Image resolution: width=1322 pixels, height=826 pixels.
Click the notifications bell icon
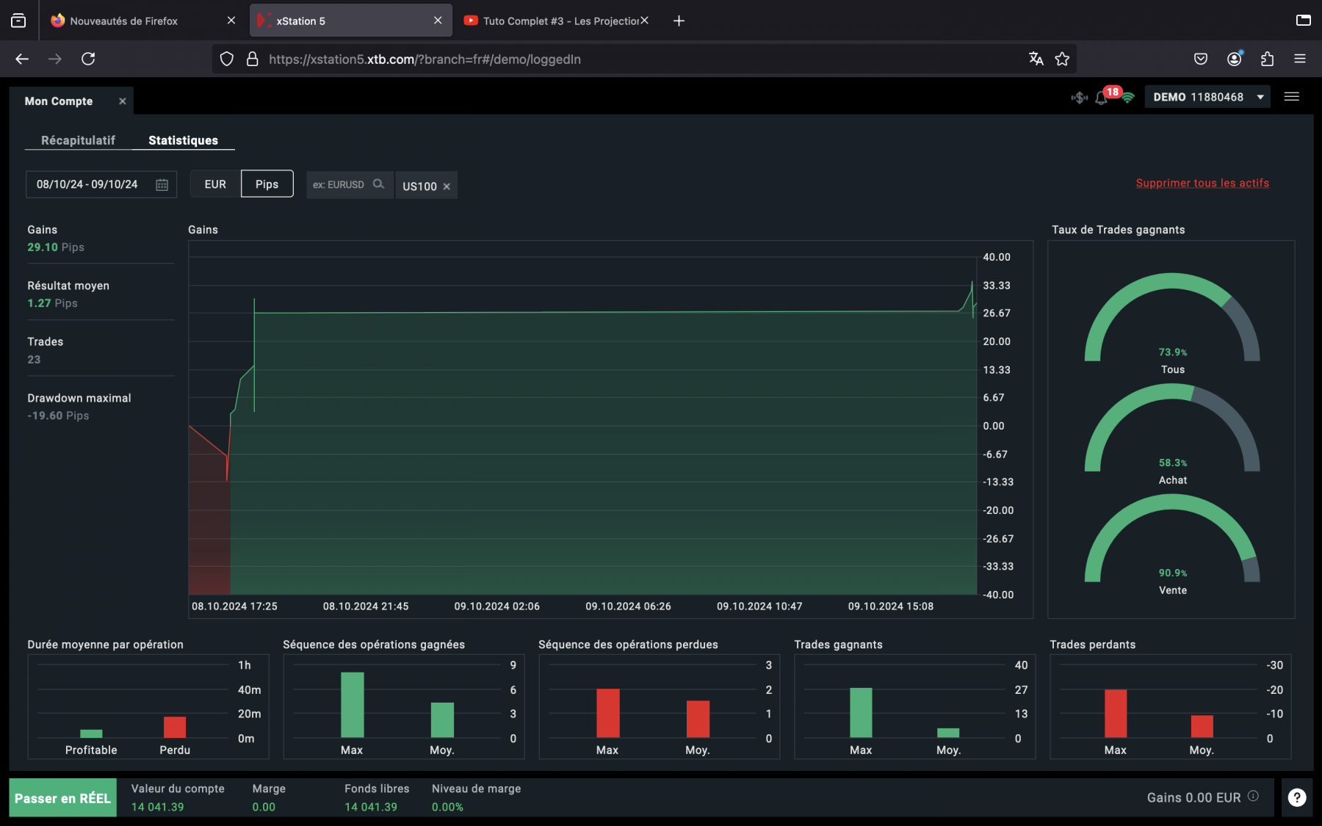coord(1101,98)
